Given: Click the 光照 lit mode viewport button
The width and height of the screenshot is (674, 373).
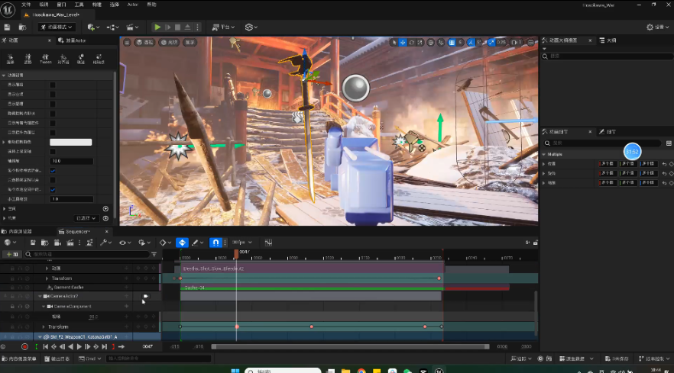Looking at the screenshot, I should 169,42.
